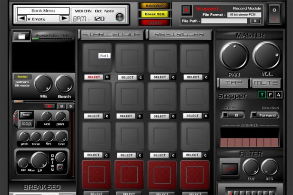Click the loop button
This screenshot has width=293, height=195.
pos(26,123)
